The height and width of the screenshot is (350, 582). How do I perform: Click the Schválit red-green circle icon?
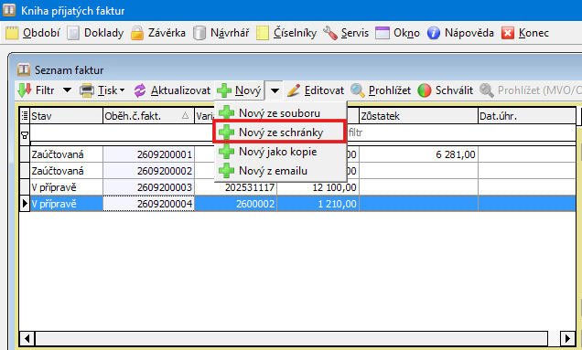pos(425,90)
